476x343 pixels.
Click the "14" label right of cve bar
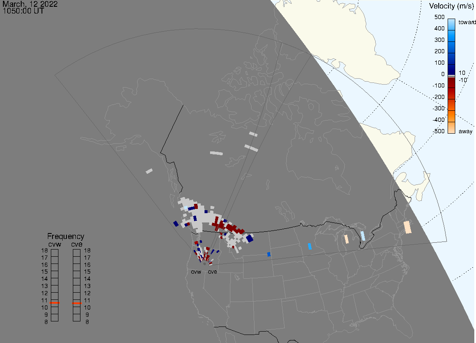tap(87, 279)
